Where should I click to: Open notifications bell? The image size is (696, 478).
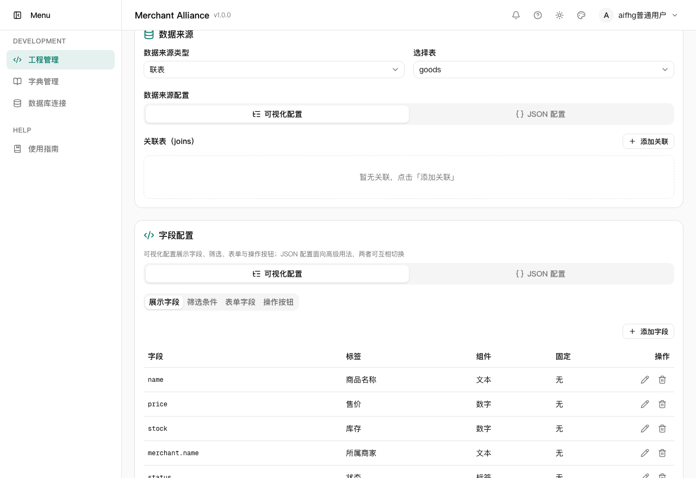tap(516, 15)
